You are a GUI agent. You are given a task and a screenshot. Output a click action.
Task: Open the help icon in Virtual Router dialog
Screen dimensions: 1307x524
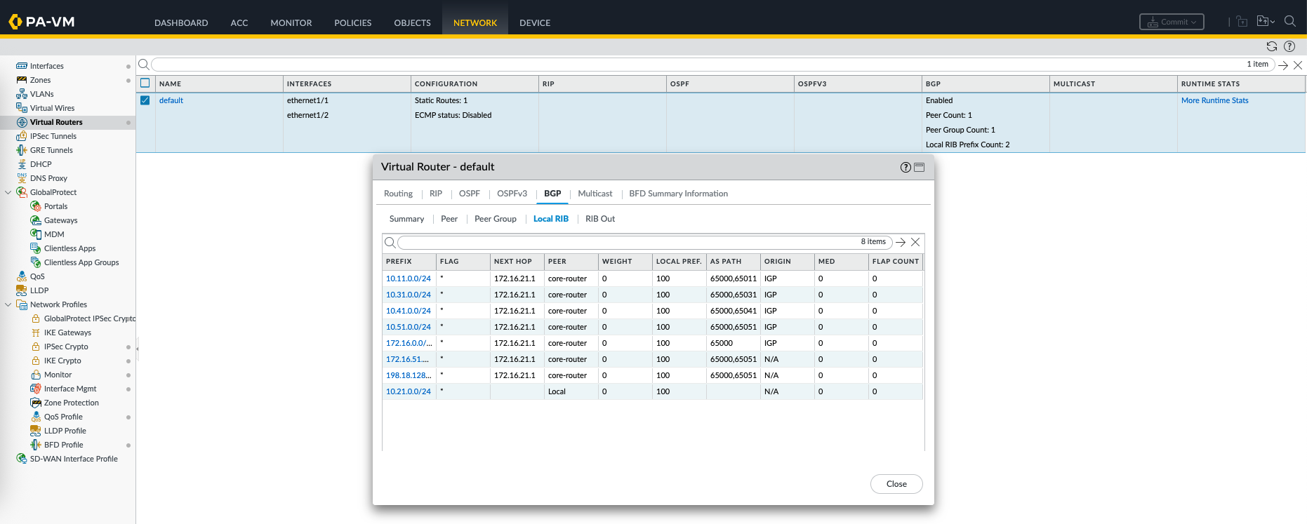pyautogui.click(x=905, y=167)
